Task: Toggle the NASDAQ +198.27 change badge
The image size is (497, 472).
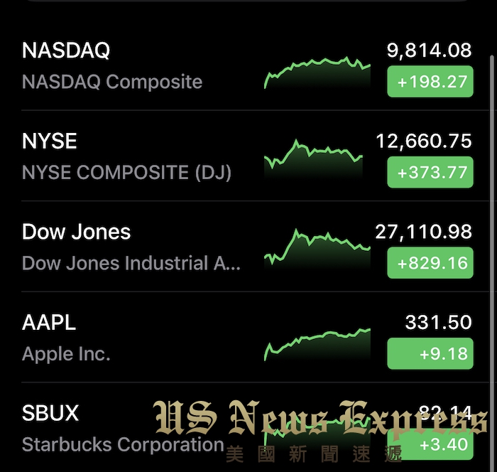Action: click(430, 82)
